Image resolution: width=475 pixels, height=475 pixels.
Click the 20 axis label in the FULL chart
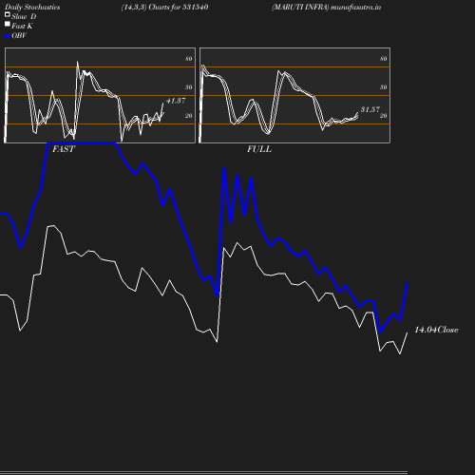(384, 116)
